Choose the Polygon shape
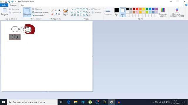The image size is (188, 105). point(87,9)
